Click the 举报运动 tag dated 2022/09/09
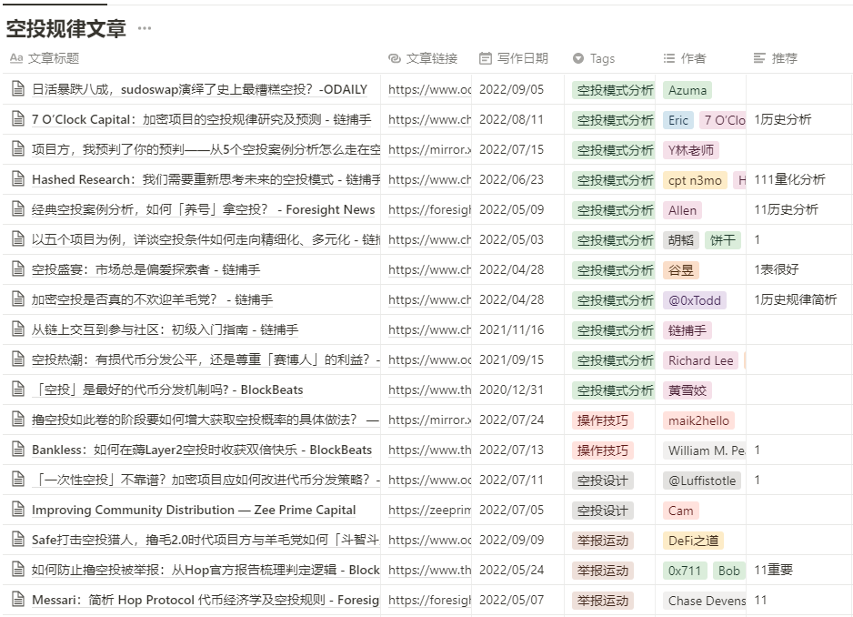 [602, 541]
